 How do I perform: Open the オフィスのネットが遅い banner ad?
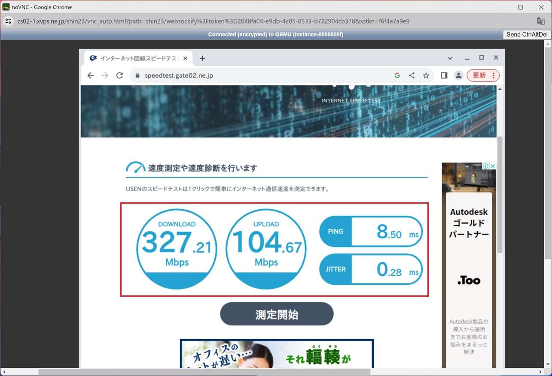277,354
